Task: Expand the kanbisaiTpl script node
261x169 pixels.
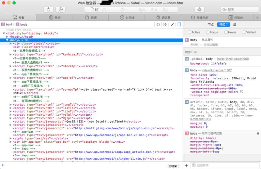Action: pos(11,54)
